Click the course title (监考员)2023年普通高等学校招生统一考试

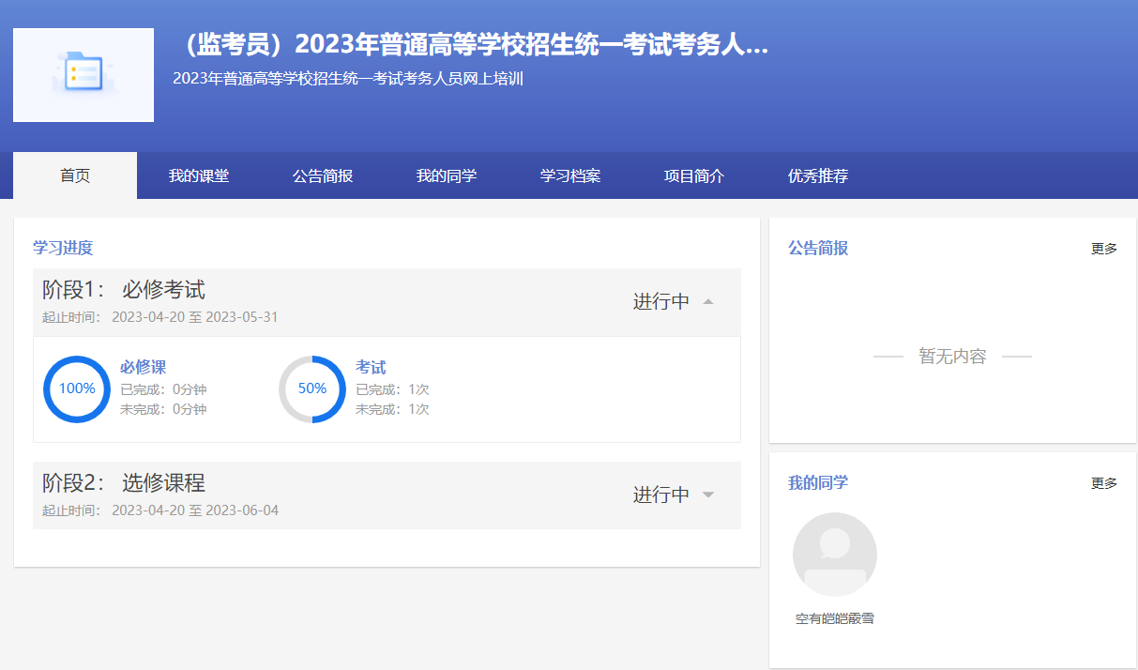(471, 44)
